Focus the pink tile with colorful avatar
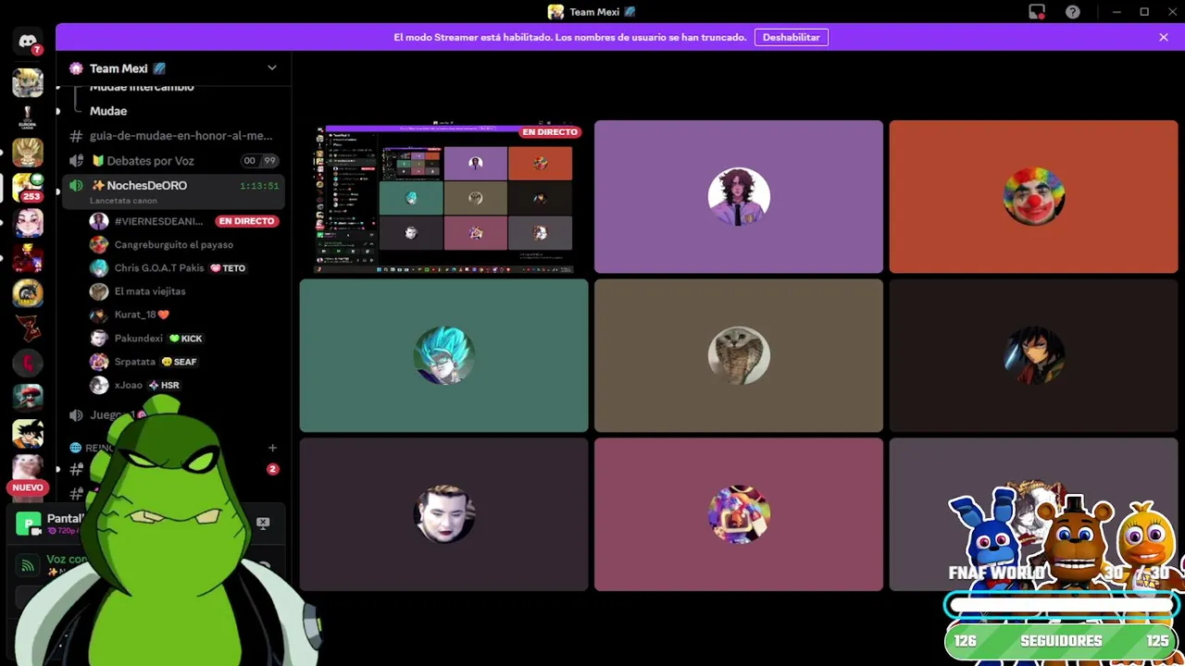Screen dimensions: 1185x666 click(x=739, y=514)
